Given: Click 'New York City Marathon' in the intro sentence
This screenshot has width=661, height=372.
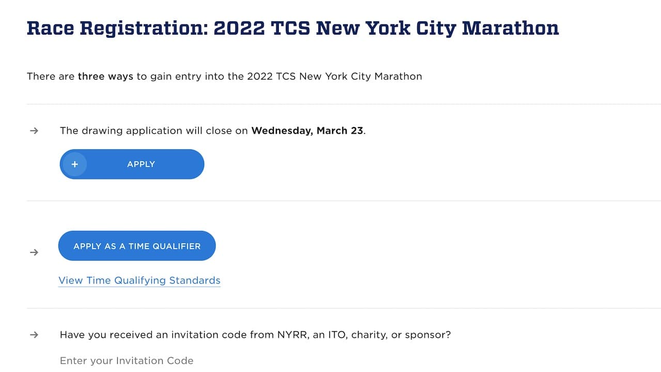Looking at the screenshot, I should click(361, 76).
